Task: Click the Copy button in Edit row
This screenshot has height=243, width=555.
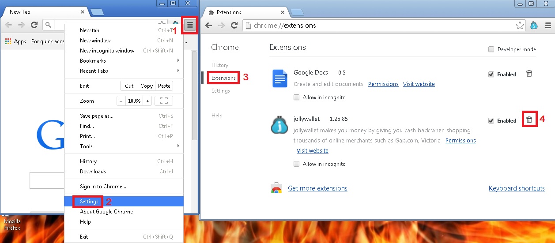Action: 147,86
